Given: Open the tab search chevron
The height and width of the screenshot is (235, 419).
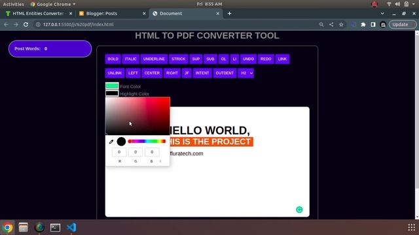Looking at the screenshot, I should pyautogui.click(x=382, y=13).
